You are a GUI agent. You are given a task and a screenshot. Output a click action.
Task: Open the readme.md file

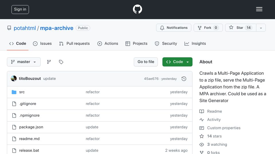(29, 139)
